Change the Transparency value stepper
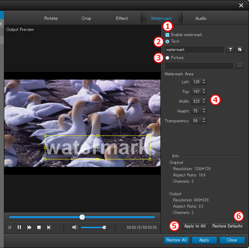 pos(204,121)
